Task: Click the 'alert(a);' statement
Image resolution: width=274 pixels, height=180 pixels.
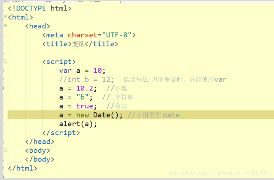Action: [x=78, y=124]
